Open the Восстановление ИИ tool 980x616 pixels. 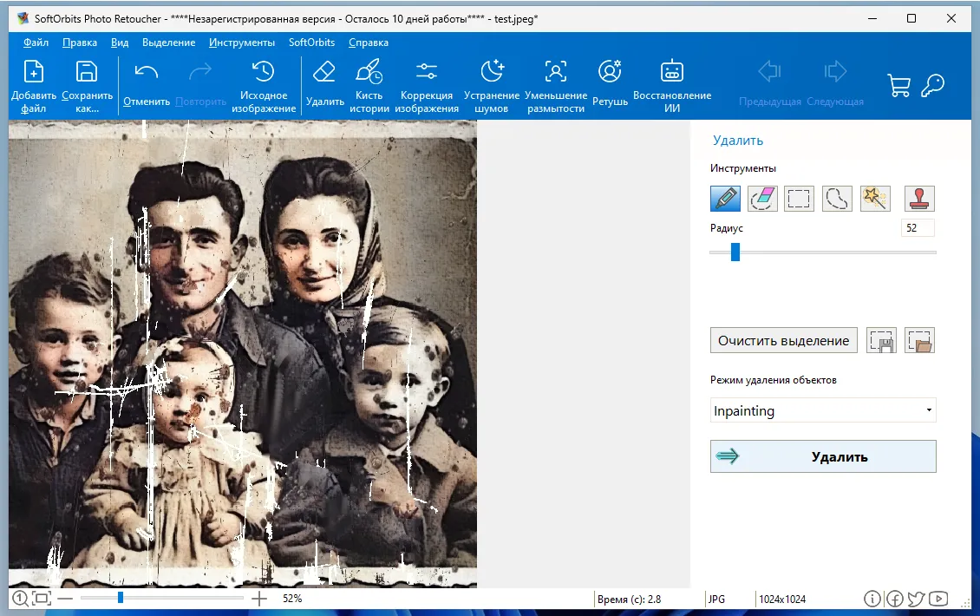coord(671,86)
